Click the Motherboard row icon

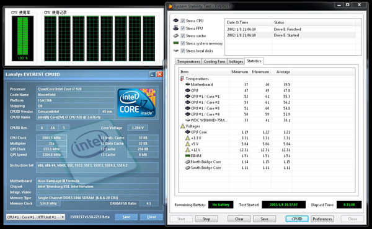tap(187, 84)
